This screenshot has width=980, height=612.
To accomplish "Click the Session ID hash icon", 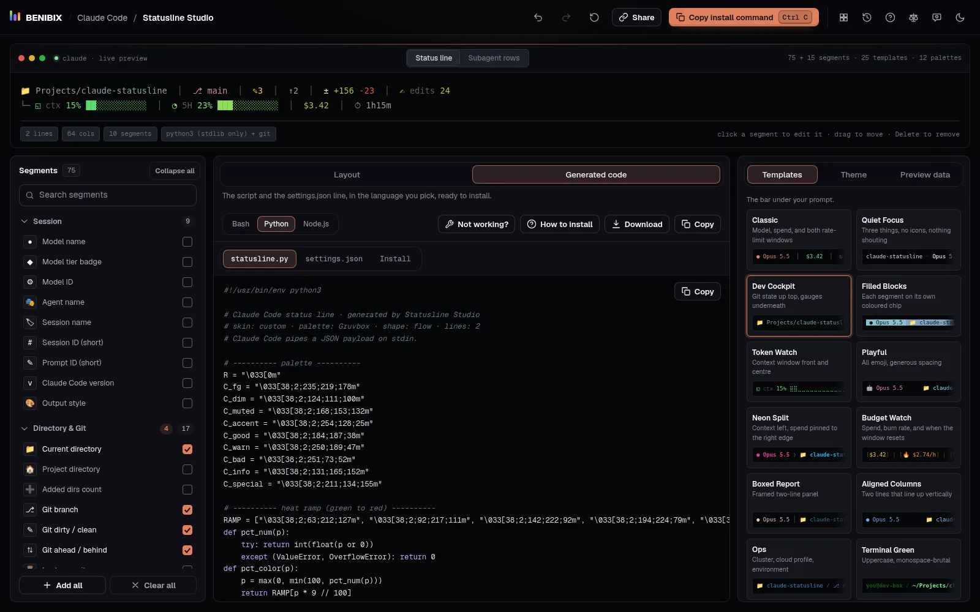I will [x=30, y=343].
